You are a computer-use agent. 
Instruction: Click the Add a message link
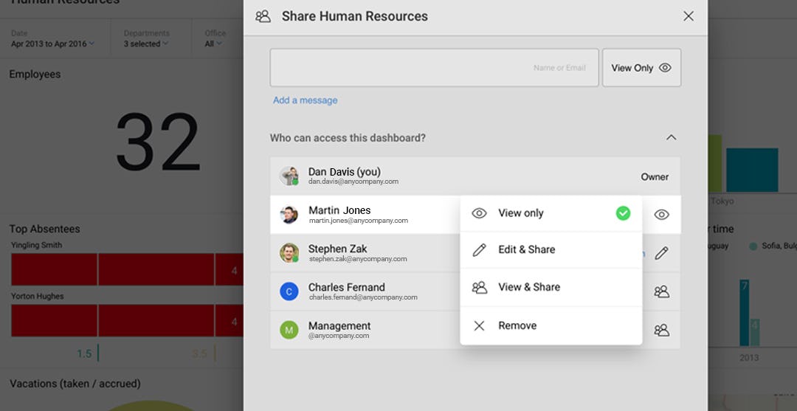coord(305,100)
